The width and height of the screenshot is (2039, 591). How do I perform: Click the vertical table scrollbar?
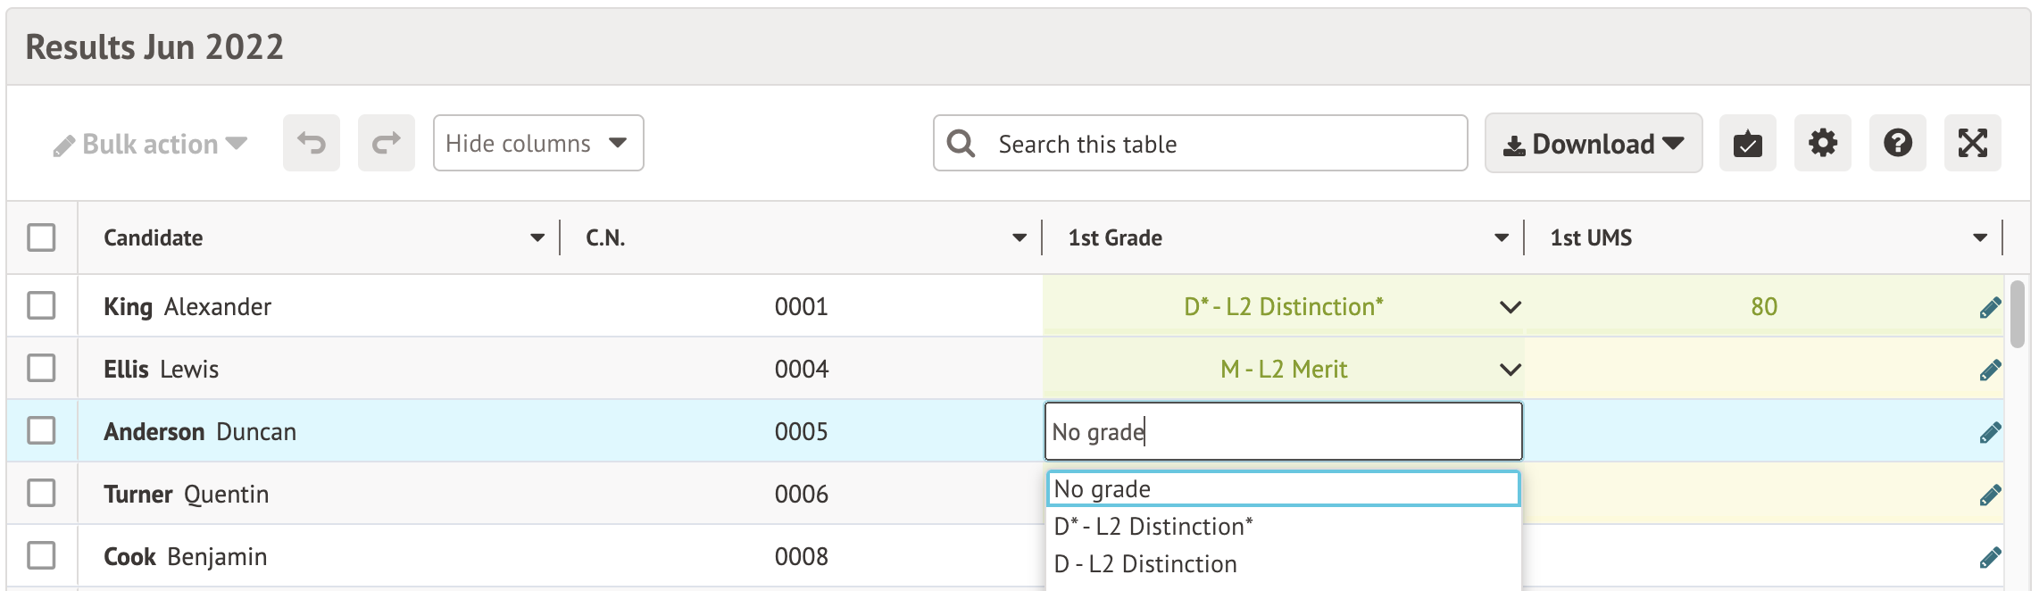(x=2017, y=314)
